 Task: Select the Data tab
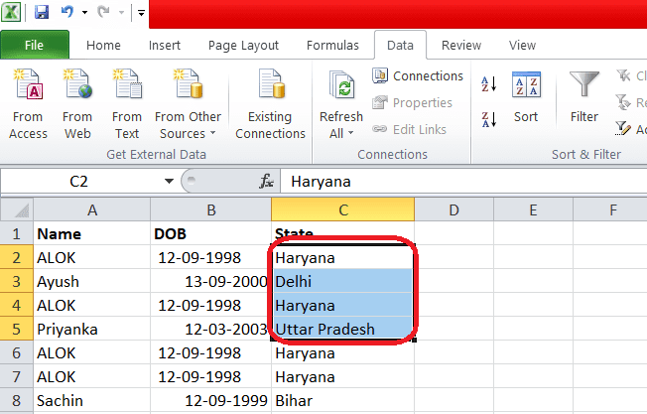400,45
